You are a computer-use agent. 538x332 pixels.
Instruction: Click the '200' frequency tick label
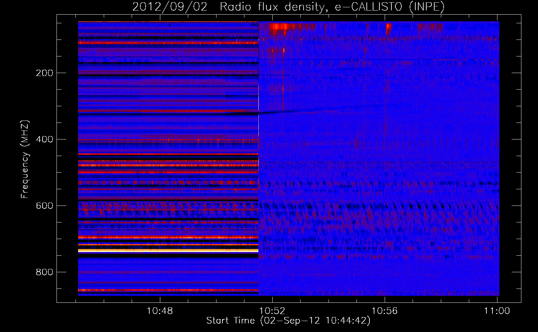(45, 73)
